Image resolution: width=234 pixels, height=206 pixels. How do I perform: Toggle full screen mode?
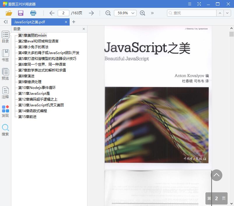(199, 4)
